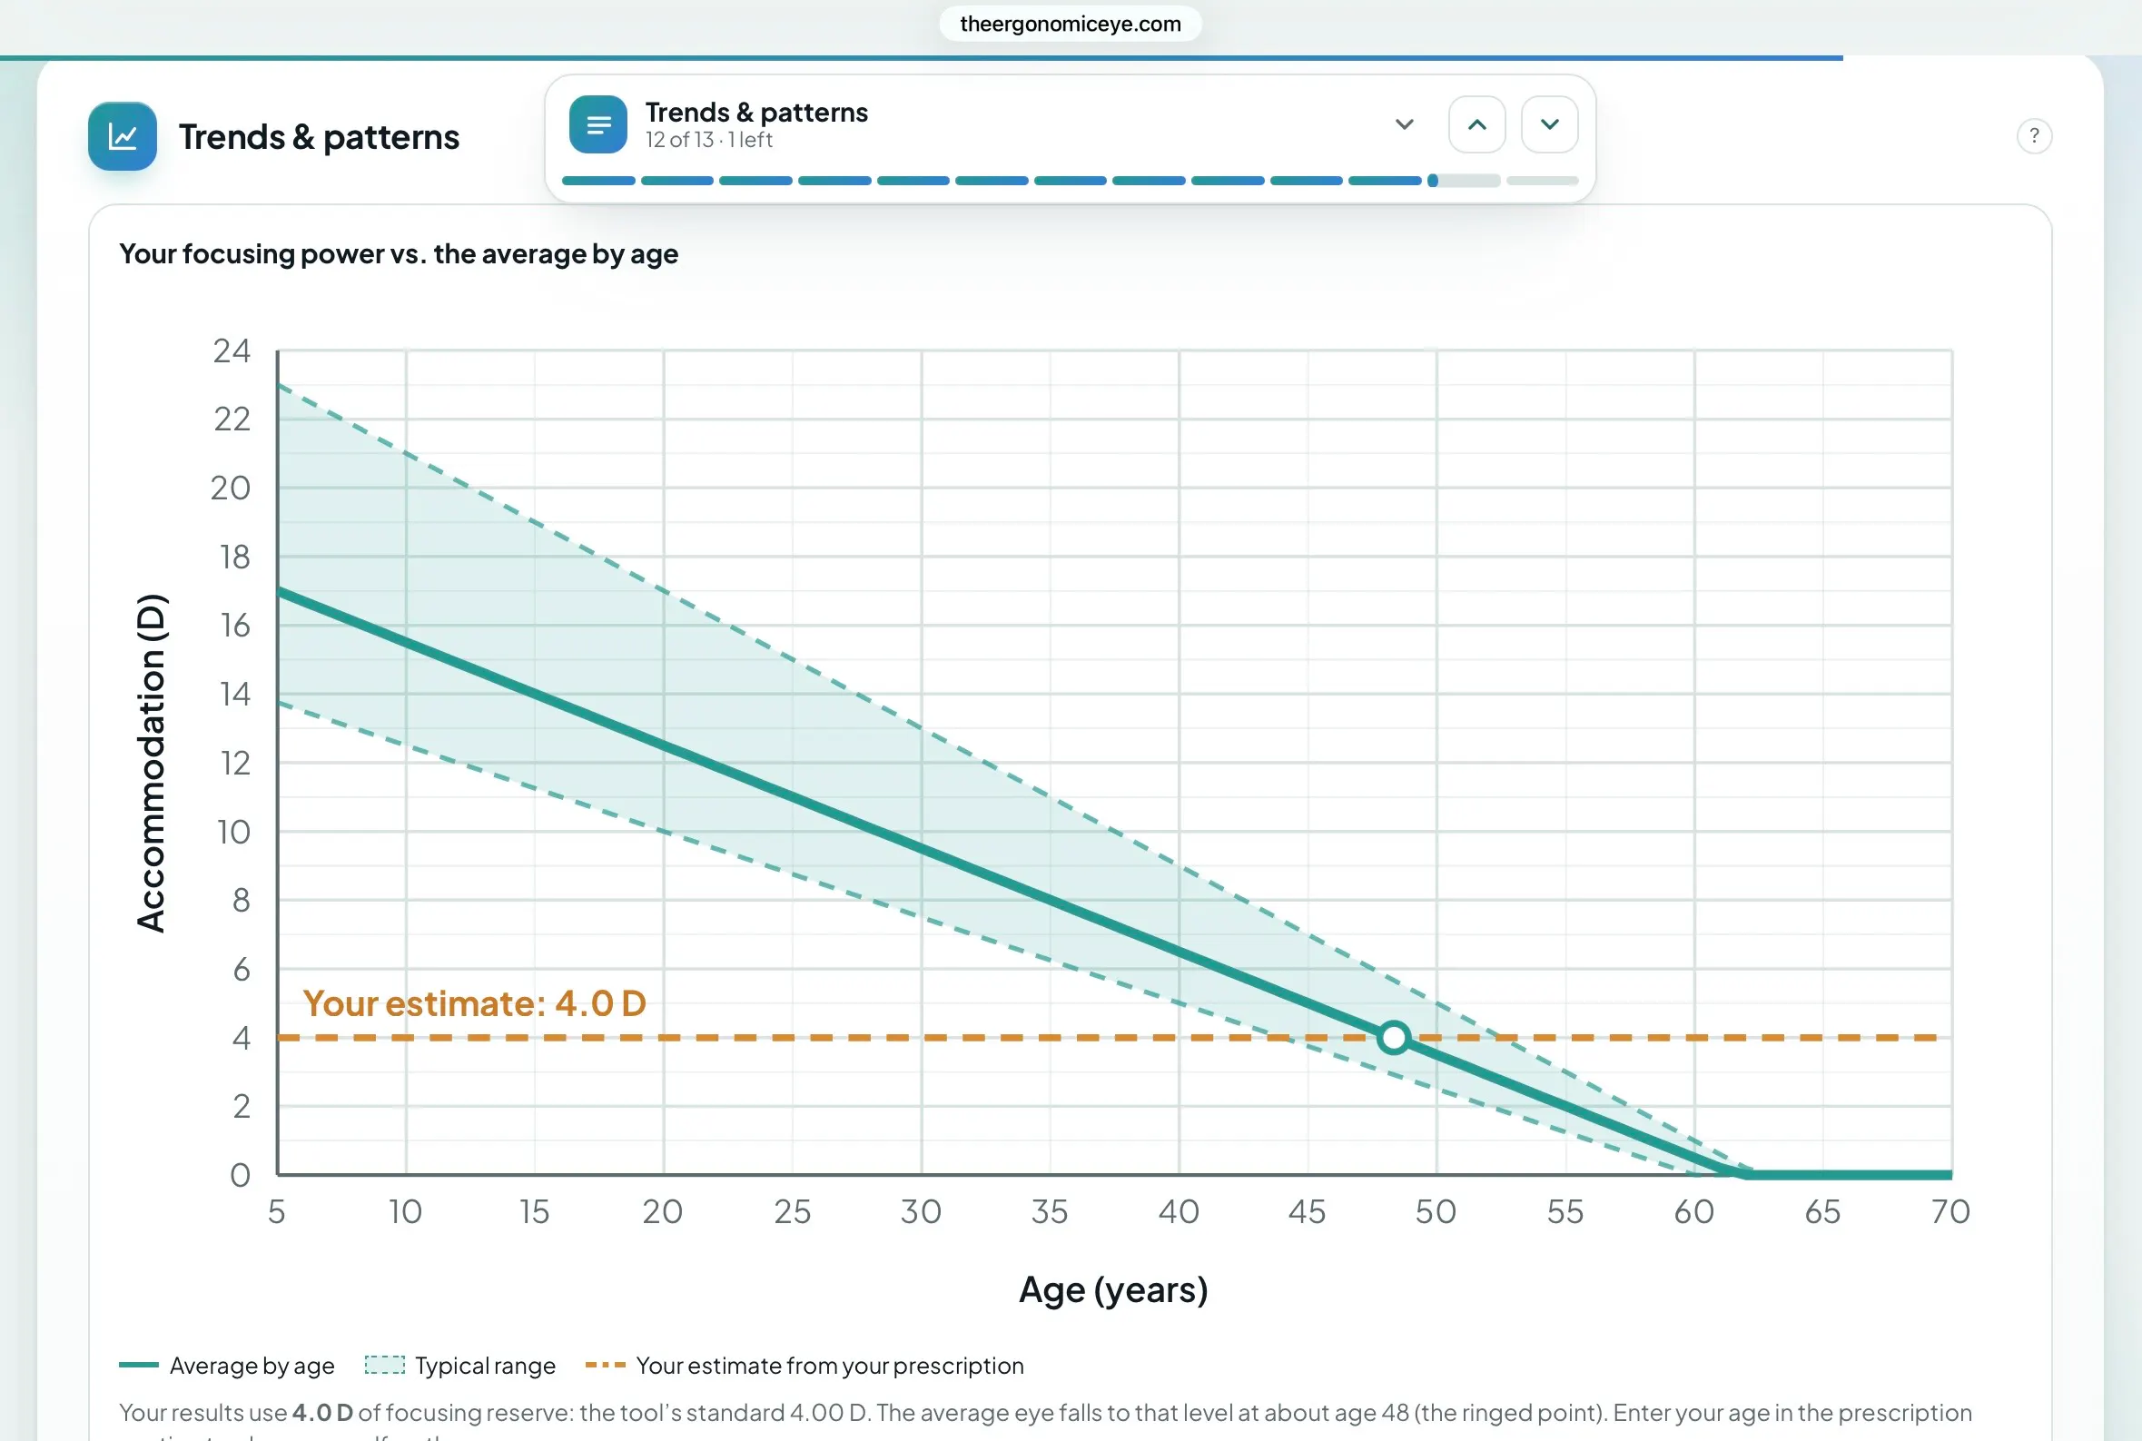
Task: Click the '12 of 13 · 1 left' counter
Action: pyautogui.click(x=708, y=140)
